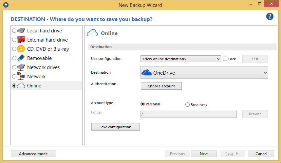Click the Network drives icon
281x163 pixels.
(21, 67)
